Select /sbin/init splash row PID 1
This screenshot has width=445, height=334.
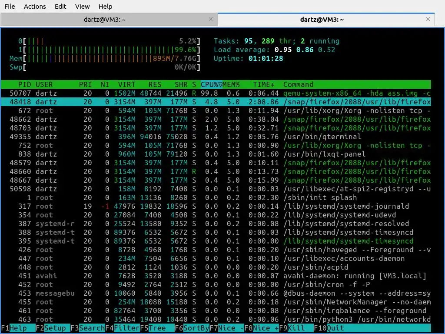pos(216,197)
